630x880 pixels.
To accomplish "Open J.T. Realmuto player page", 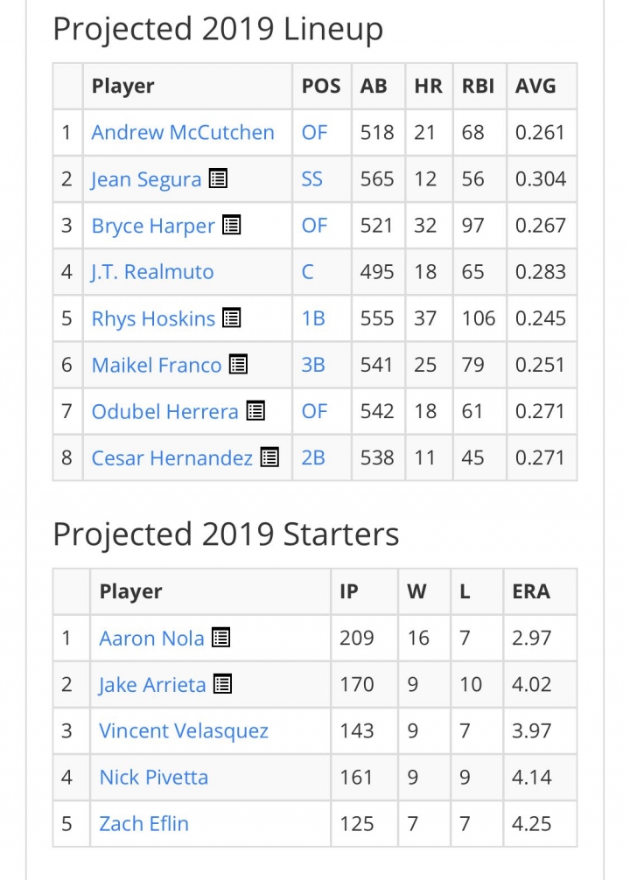I will point(152,272).
